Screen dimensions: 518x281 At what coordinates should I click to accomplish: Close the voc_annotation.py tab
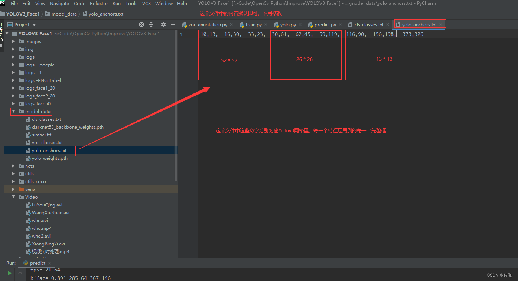coord(231,25)
